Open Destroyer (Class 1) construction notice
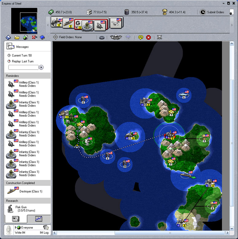The width and height of the screenshot is (238, 239). (27, 191)
